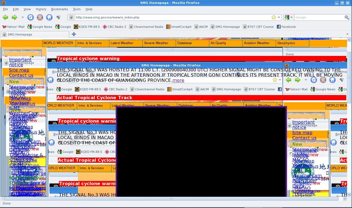Open the B767 CBT Course bookmark in the bookmarks toolbar
Screen dimensions: 352x208
[258, 27]
